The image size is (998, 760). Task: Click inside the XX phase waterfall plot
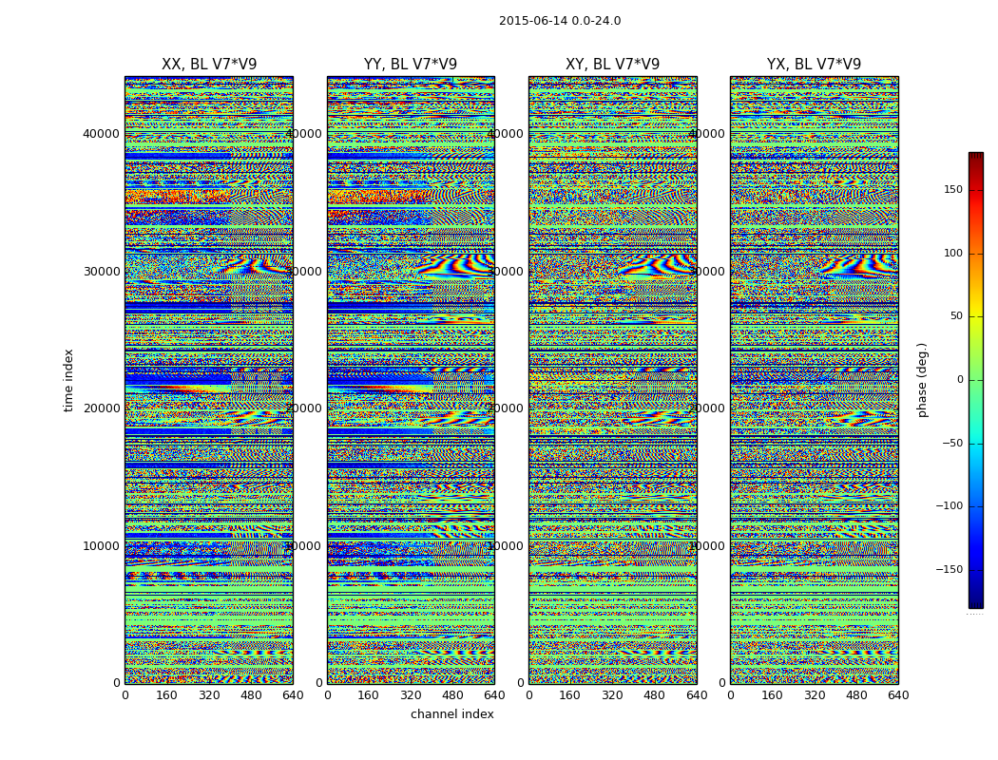(209, 380)
